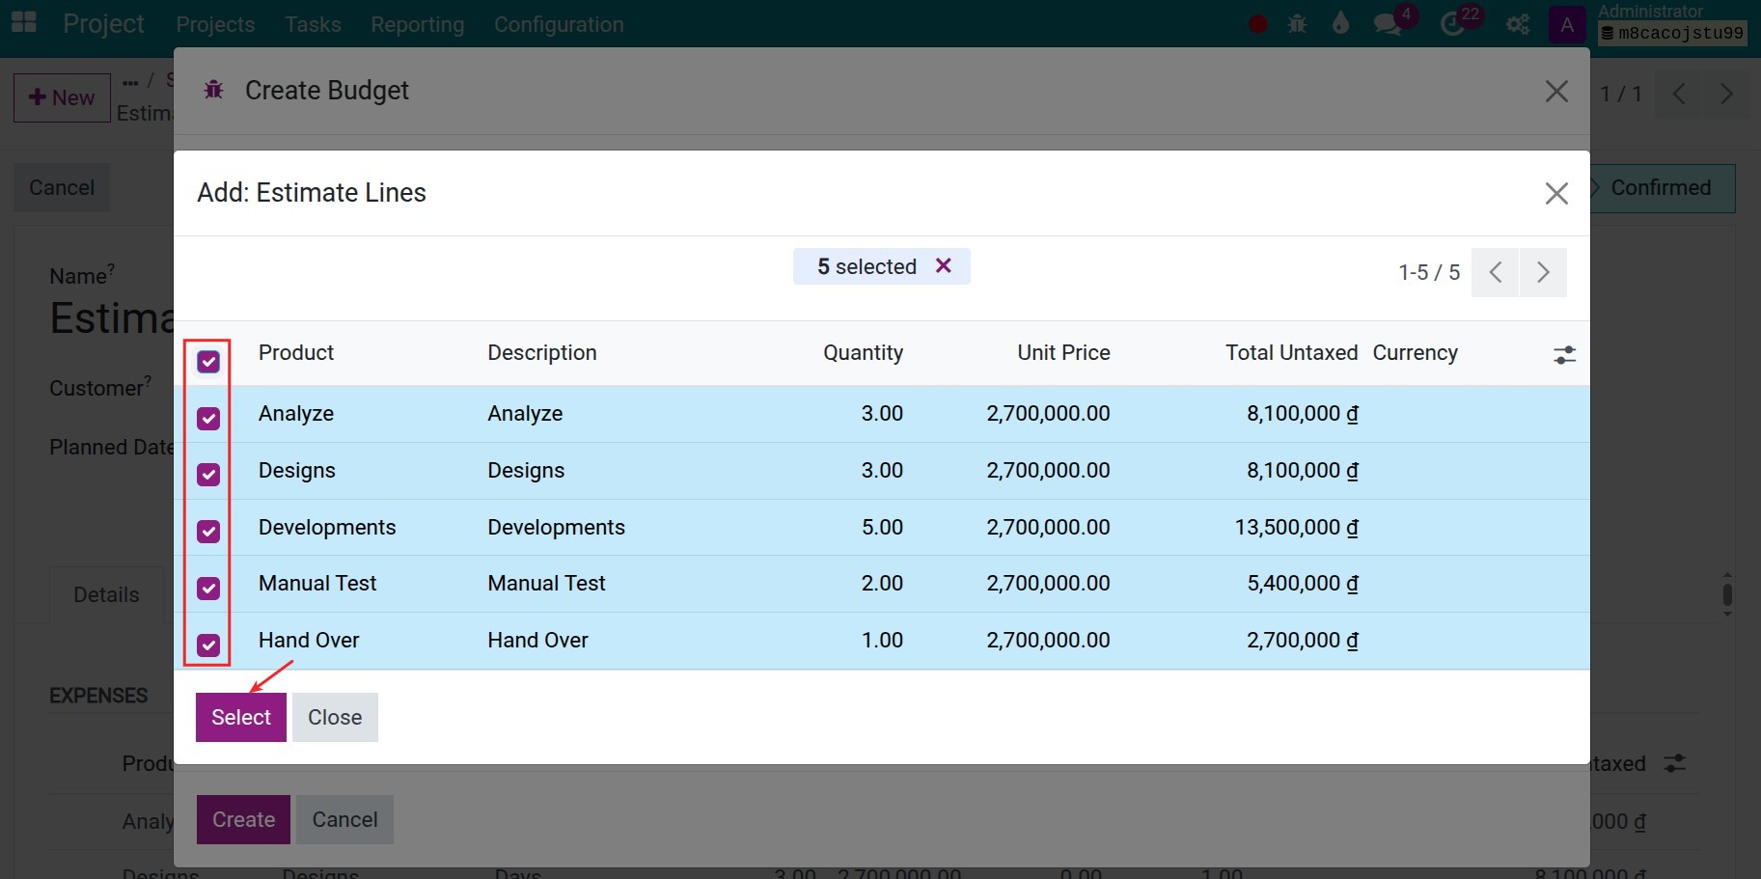Sort by Currency column header
Screen dimensions: 1761x879
pos(1415,352)
